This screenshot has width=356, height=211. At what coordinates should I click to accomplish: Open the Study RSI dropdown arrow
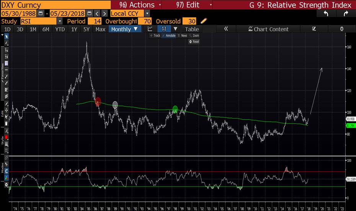click(60, 21)
